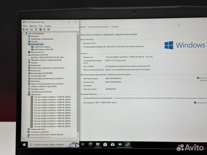Screen dimensions: 207x155
Task: Select Компоненты программного обеспечения row
Action: pos(48,68)
